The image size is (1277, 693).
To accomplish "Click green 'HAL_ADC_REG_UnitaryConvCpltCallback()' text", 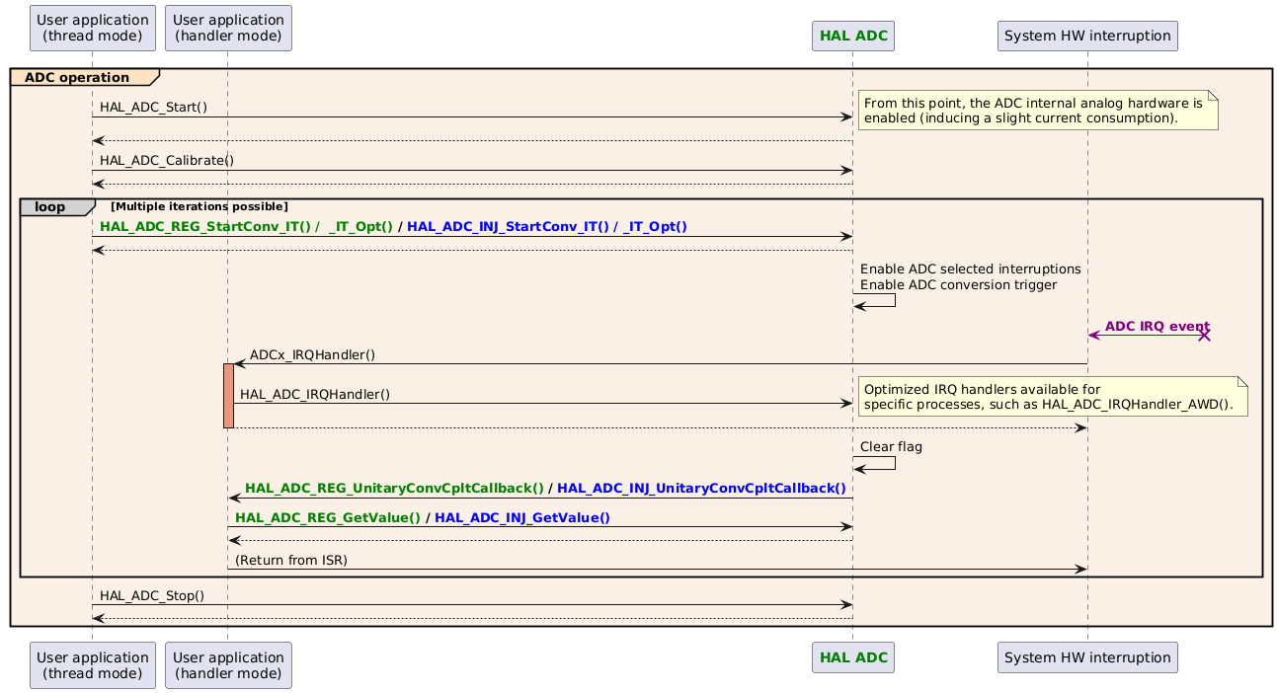I will click(x=395, y=488).
